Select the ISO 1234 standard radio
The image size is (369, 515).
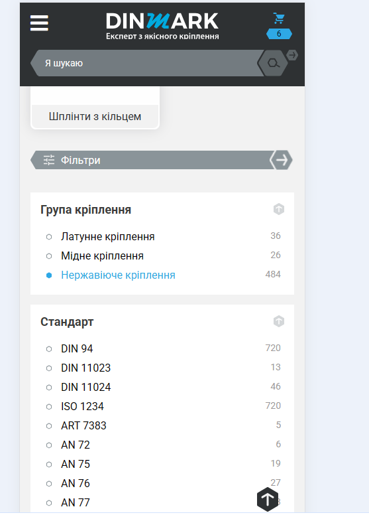click(x=49, y=407)
